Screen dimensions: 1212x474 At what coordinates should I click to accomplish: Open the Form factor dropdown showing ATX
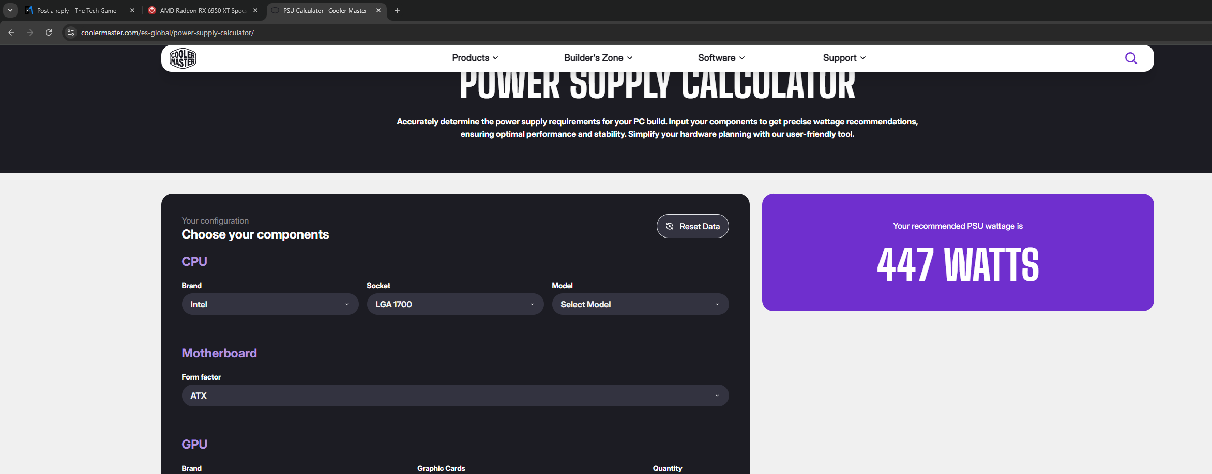point(455,396)
